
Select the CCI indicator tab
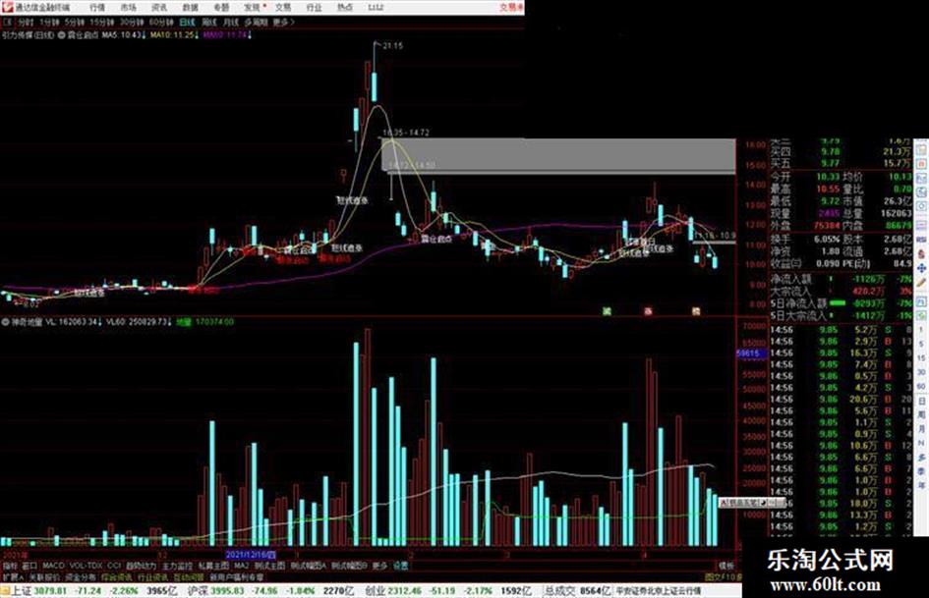(x=114, y=566)
